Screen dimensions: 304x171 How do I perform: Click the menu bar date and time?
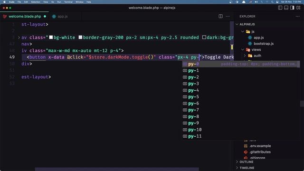(x=291, y=2)
